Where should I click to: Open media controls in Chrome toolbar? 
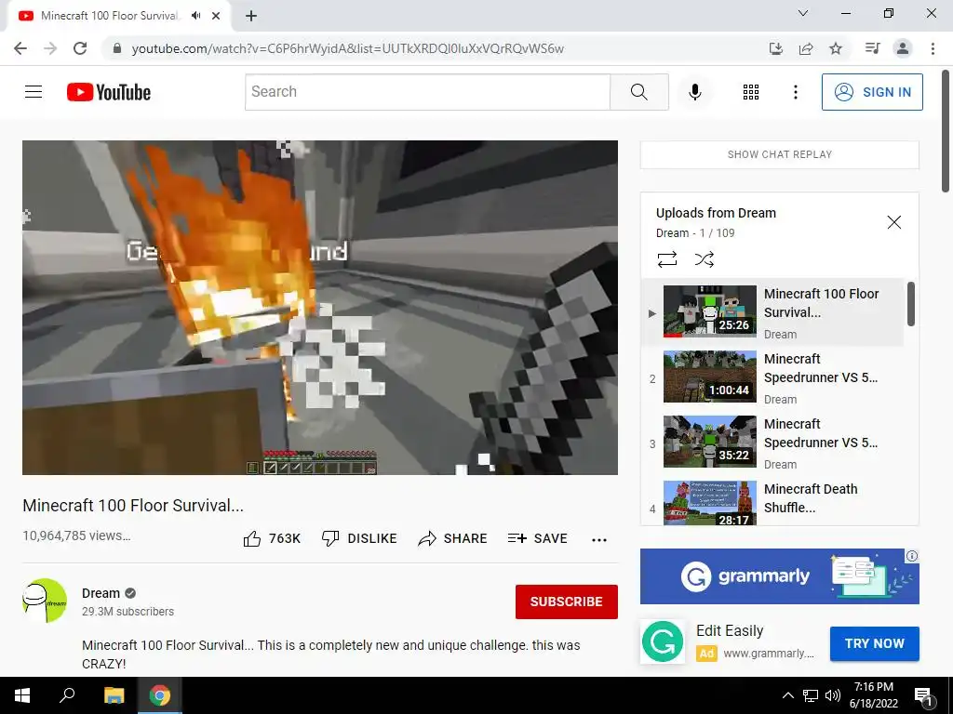872,48
